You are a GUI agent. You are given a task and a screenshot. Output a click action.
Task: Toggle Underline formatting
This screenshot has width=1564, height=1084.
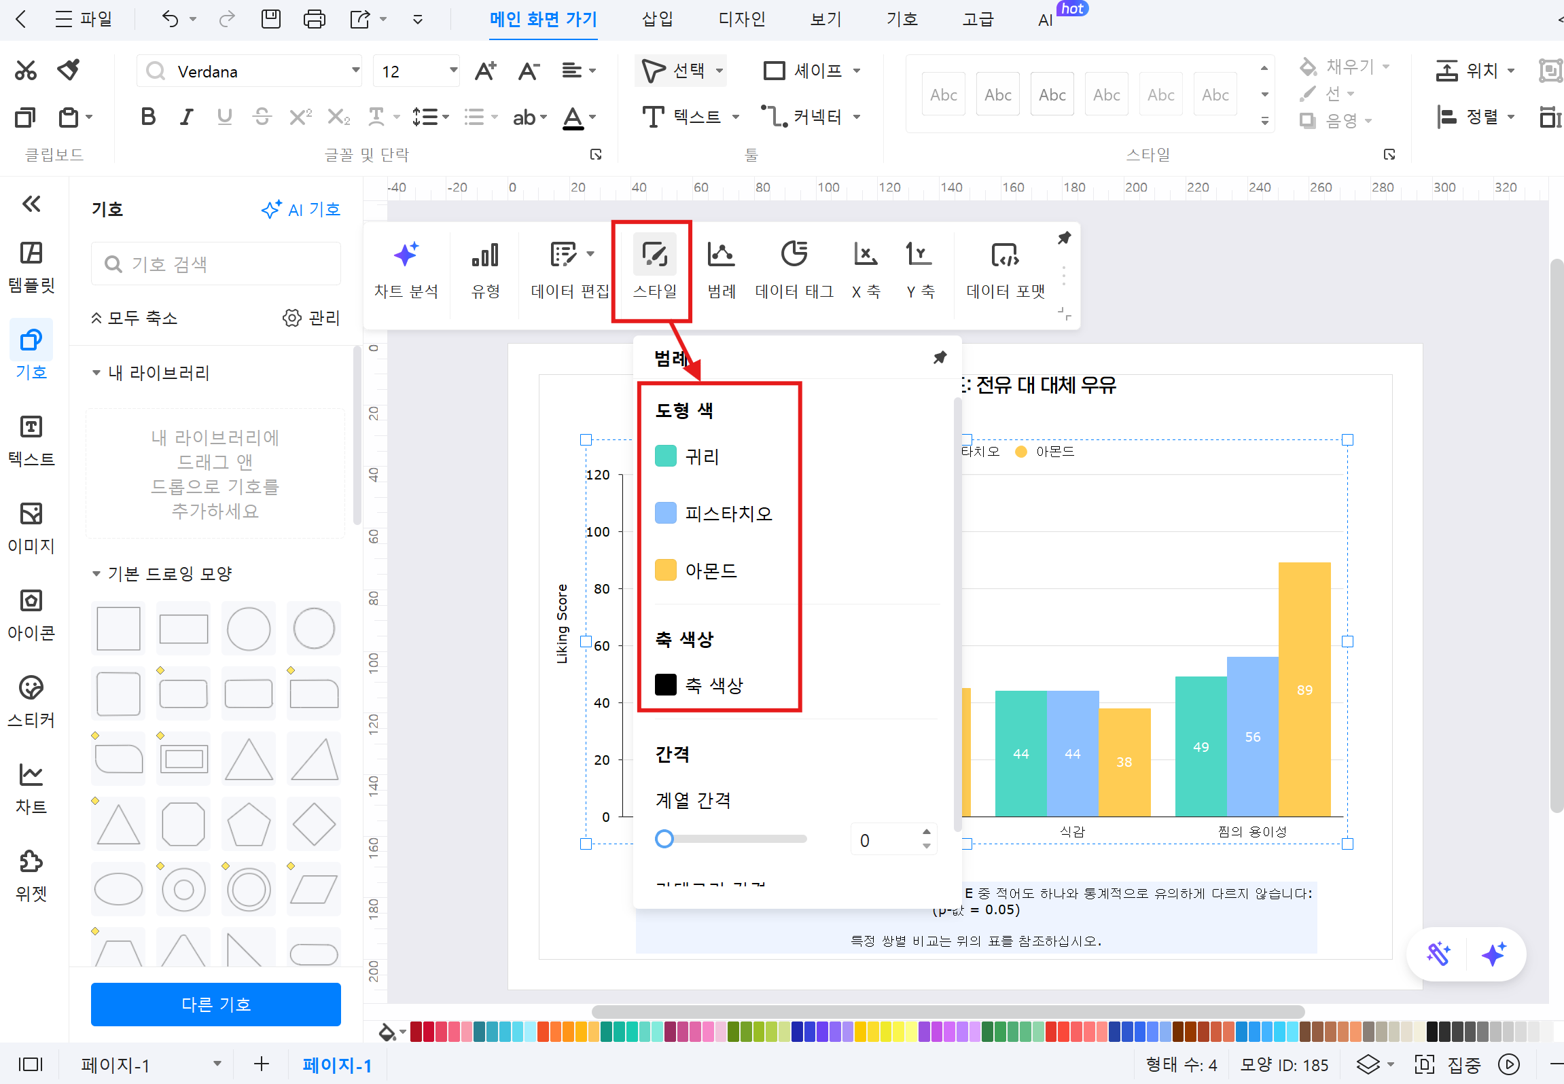tap(224, 118)
